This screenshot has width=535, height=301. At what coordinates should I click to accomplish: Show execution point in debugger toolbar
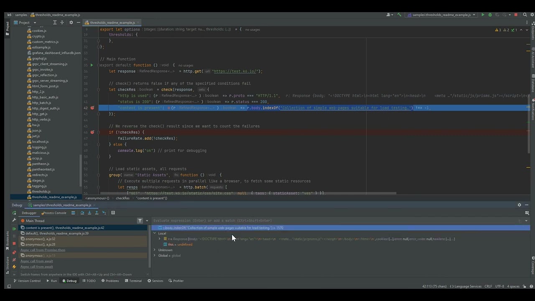click(x=73, y=213)
